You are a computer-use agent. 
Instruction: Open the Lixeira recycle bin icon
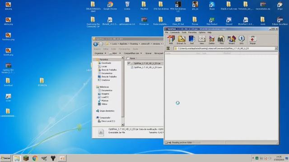[127, 6]
